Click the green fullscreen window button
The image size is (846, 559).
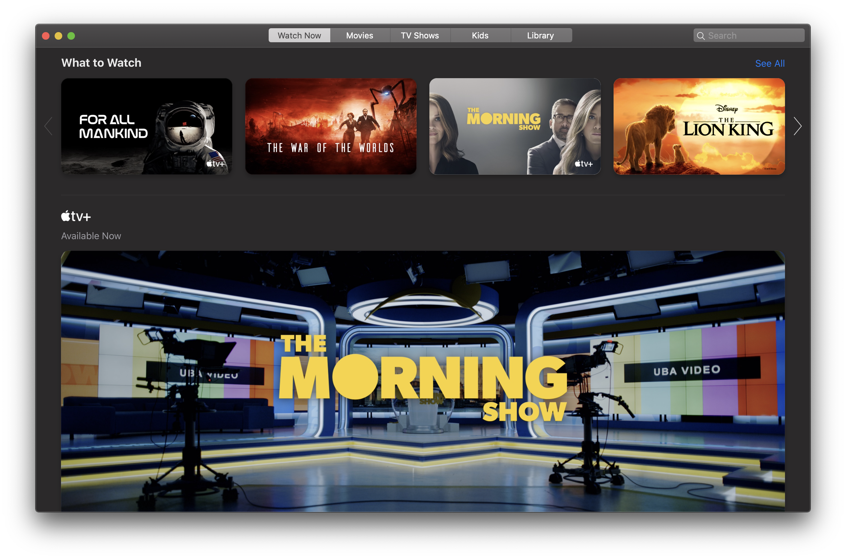(71, 36)
